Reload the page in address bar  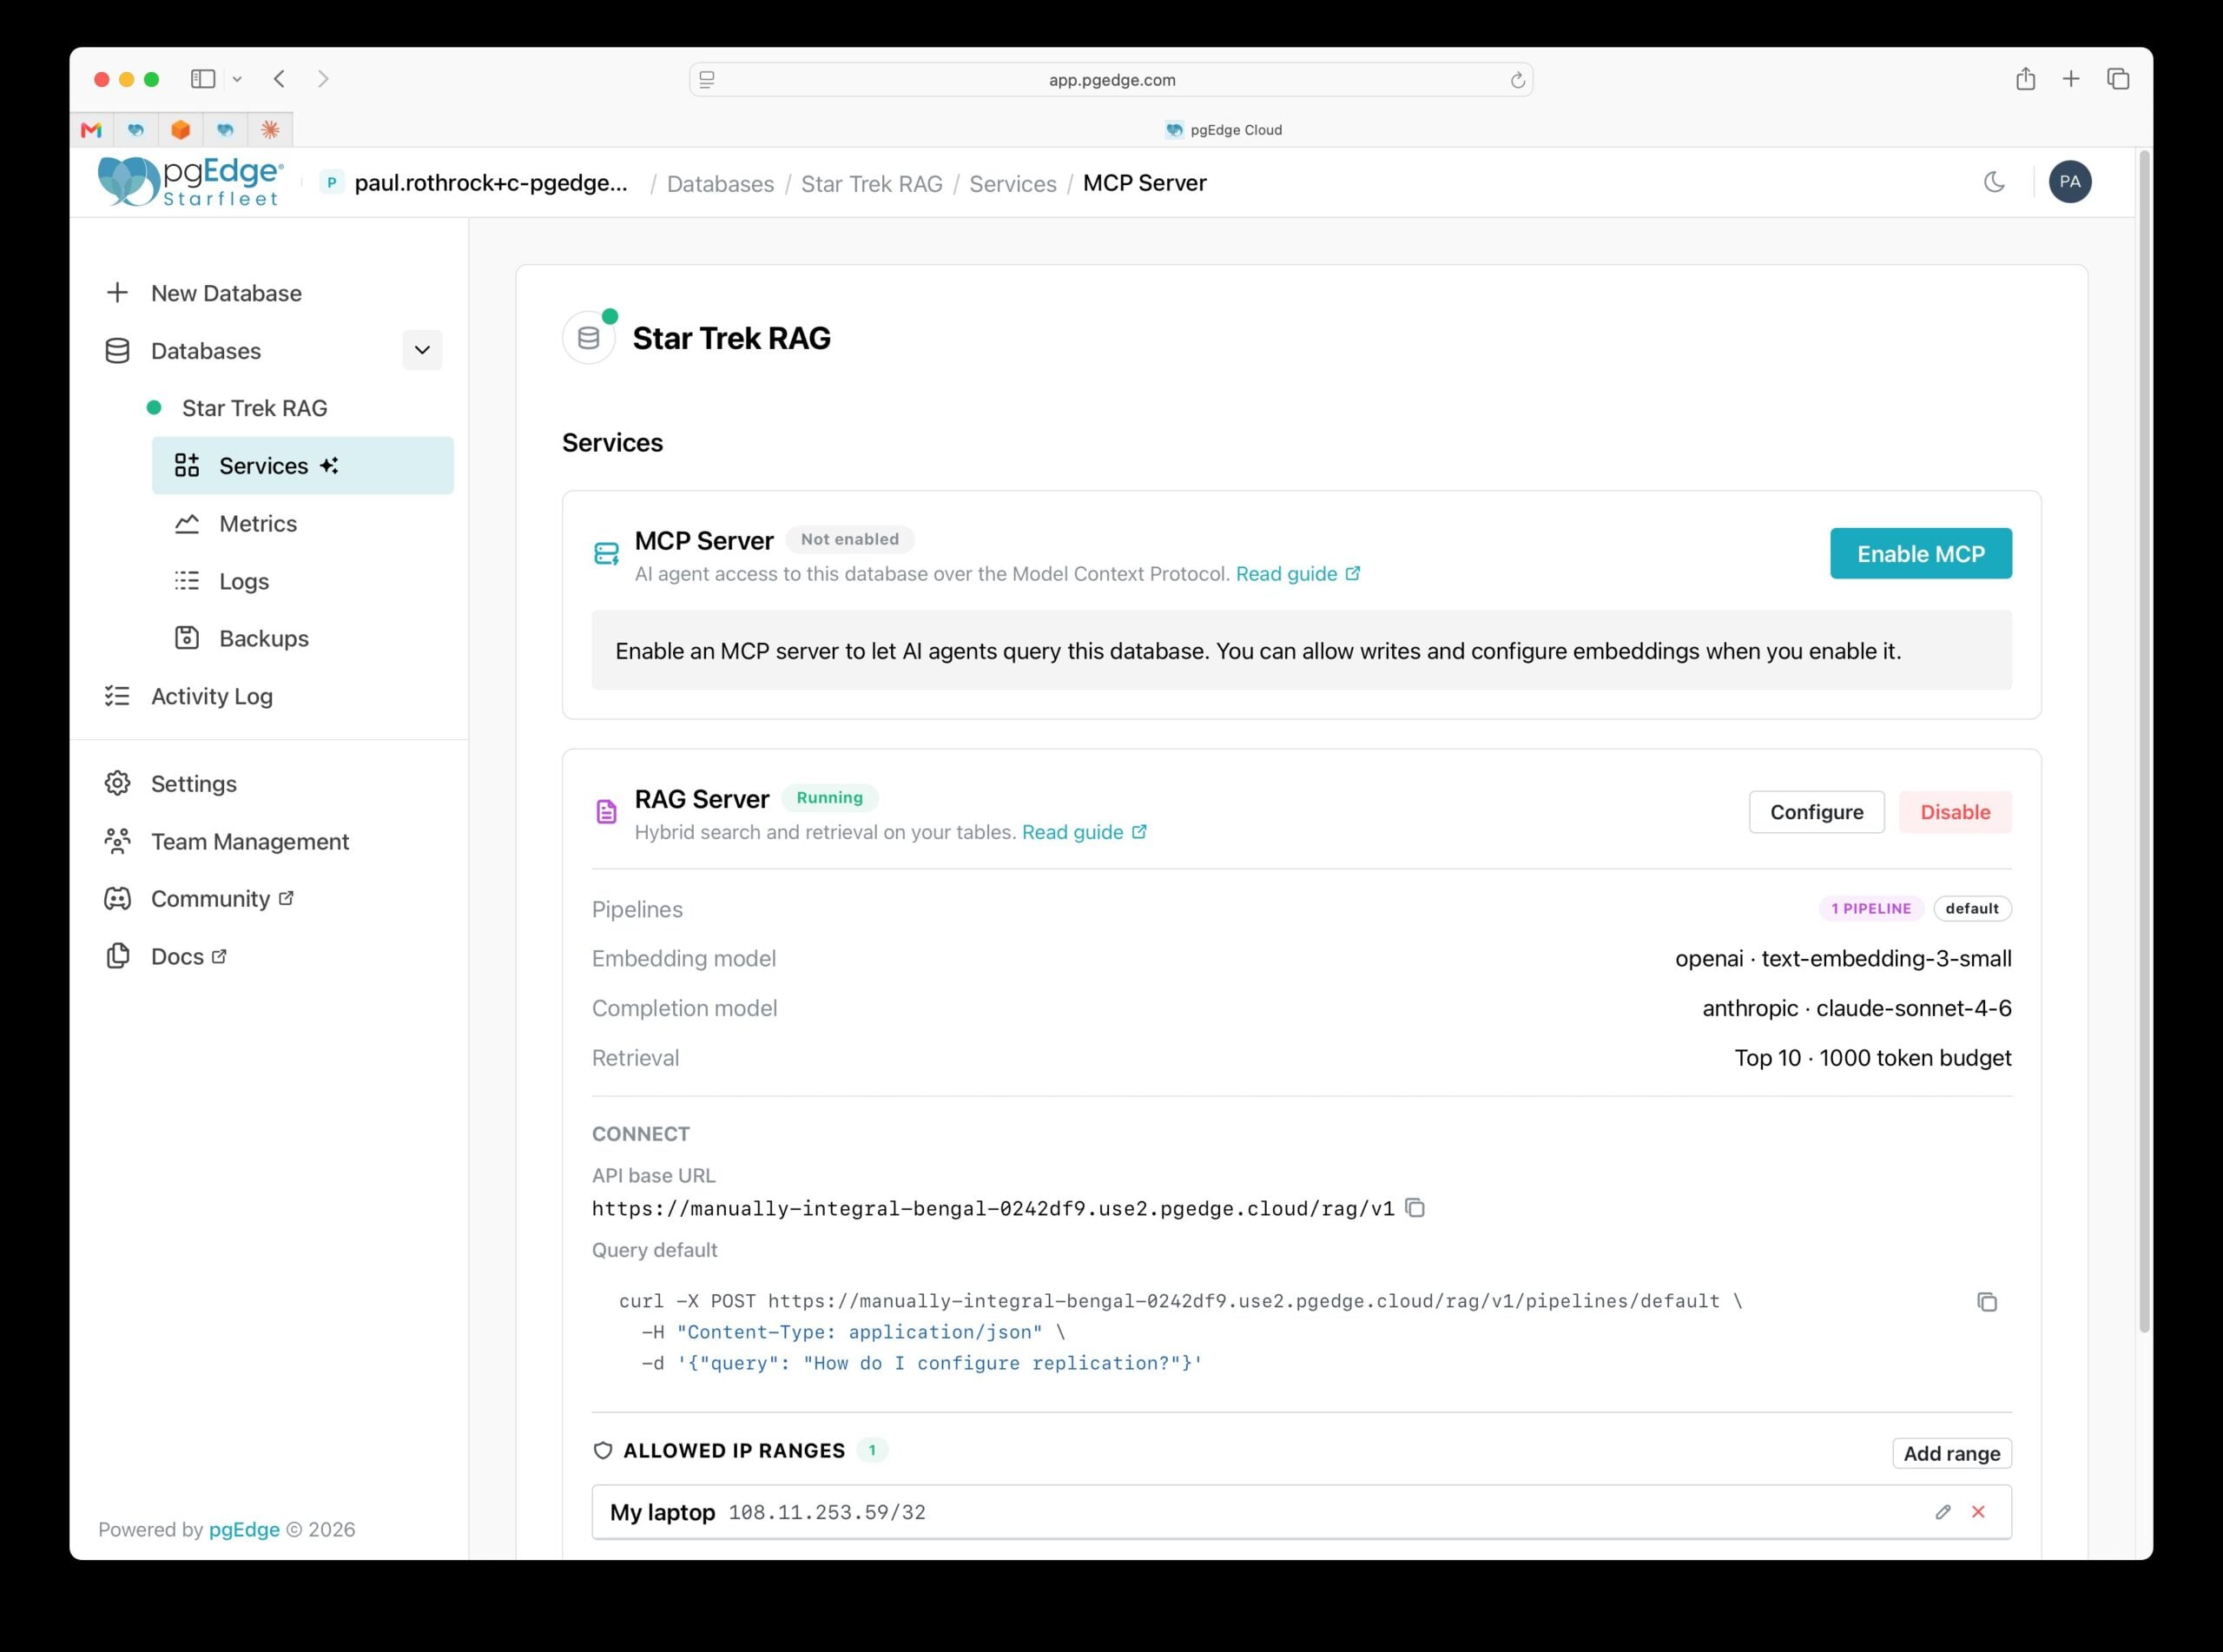coord(1516,80)
